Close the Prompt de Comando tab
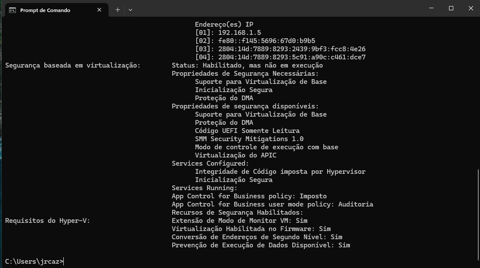The width and height of the screenshot is (480, 268). click(x=99, y=10)
